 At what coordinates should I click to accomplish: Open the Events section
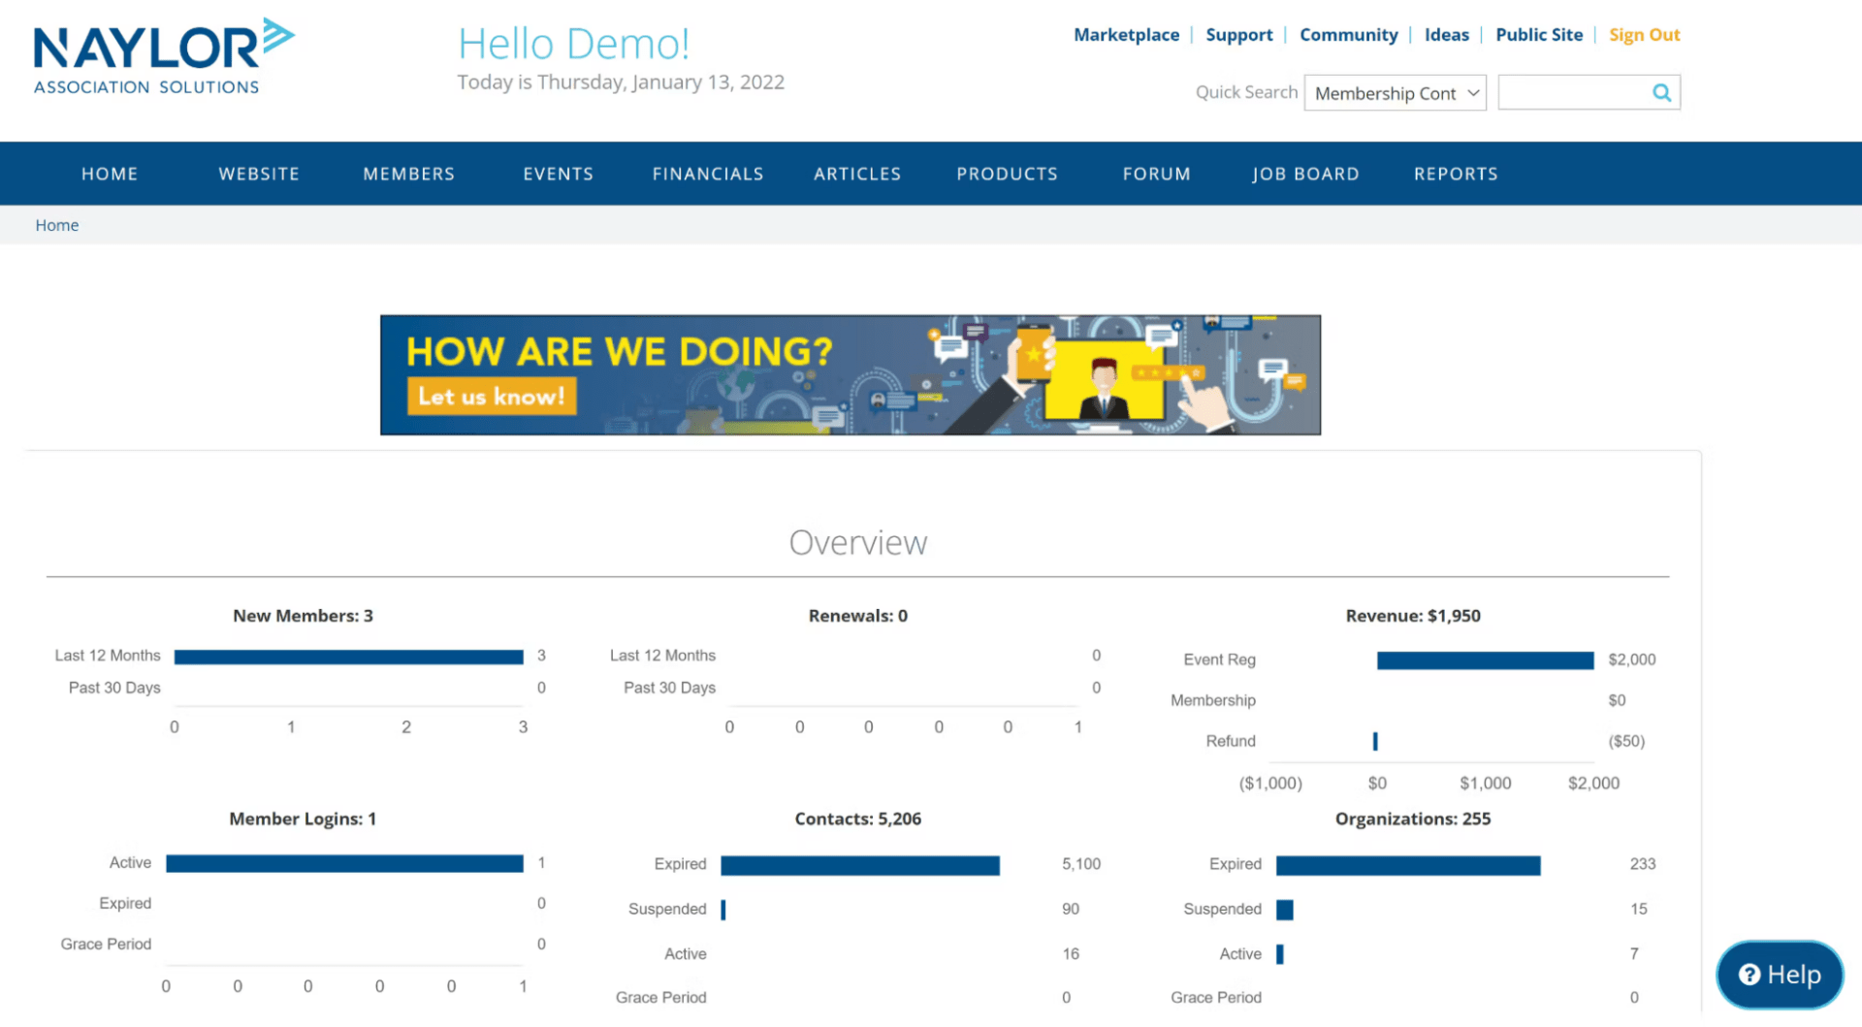[x=558, y=174]
